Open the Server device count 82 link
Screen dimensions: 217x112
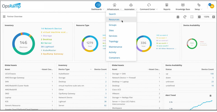105,106
